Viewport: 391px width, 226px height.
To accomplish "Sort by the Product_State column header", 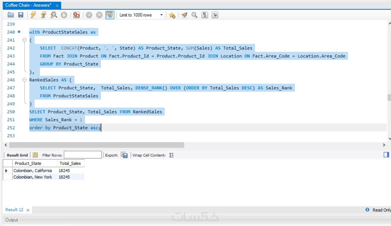I will click(35, 163).
